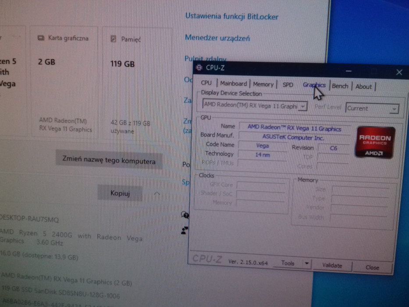409x307 pixels.
Task: Click the feedback person icon in Settings
Action: tap(185, 230)
